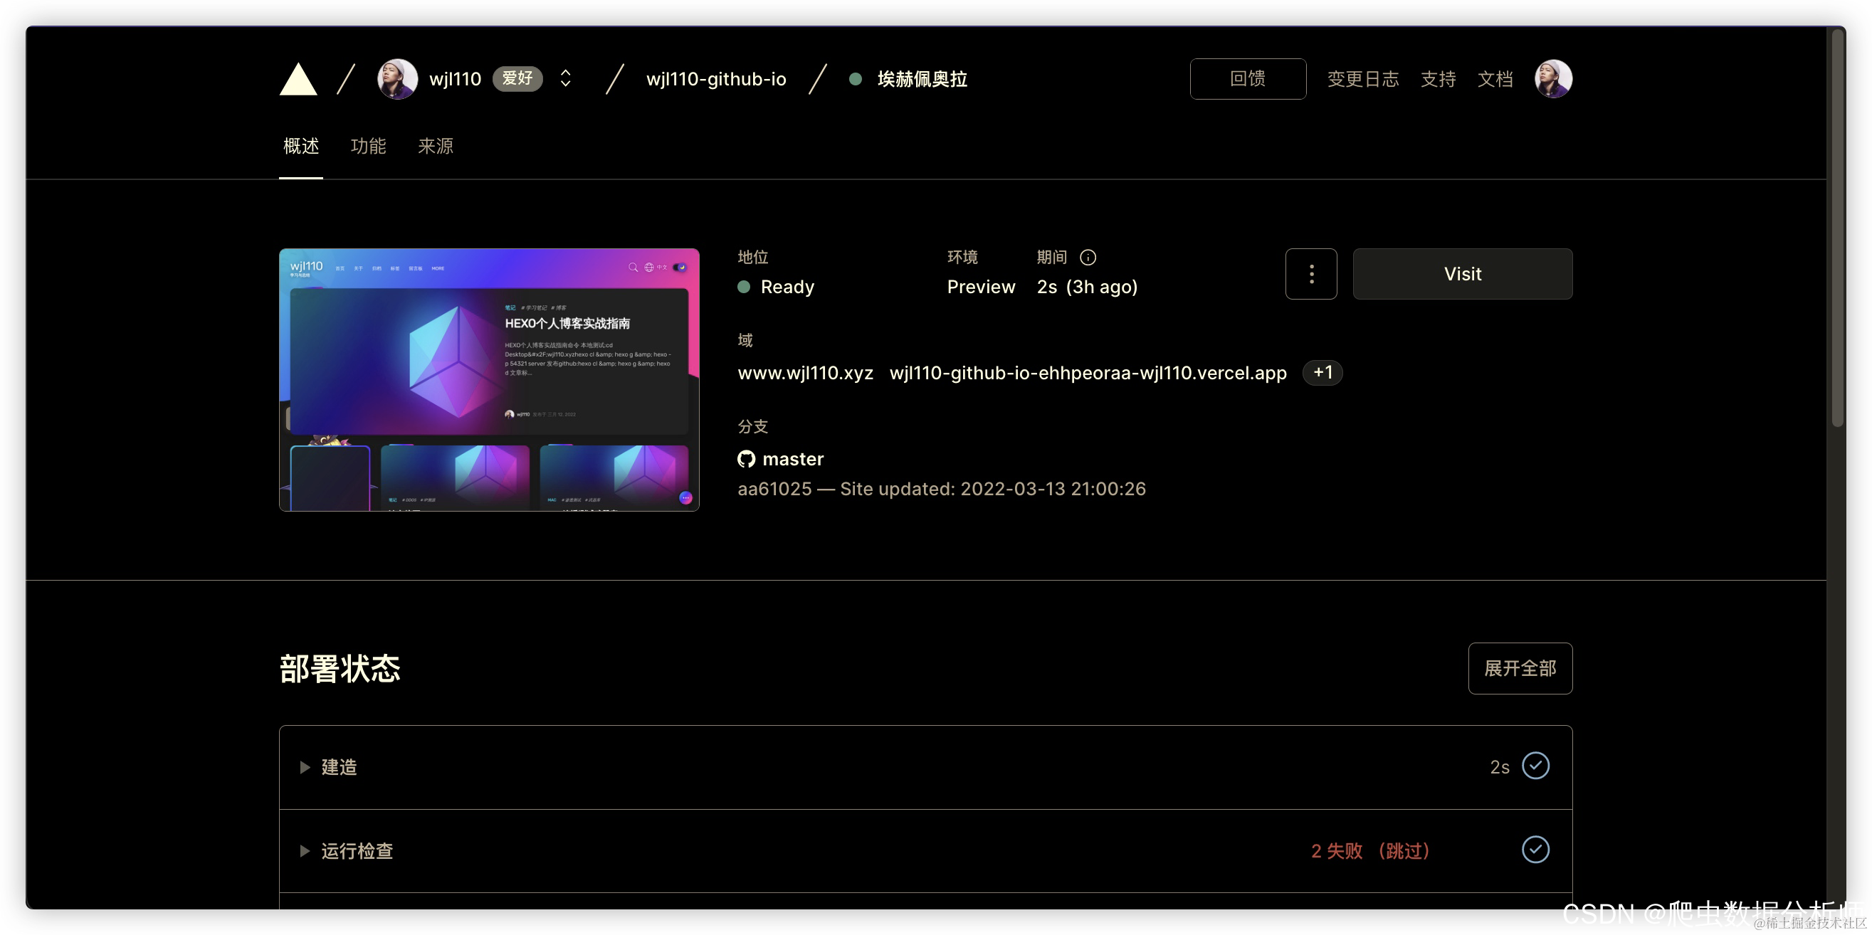
Task: Click the GitHub icon next to master
Action: coord(746,459)
